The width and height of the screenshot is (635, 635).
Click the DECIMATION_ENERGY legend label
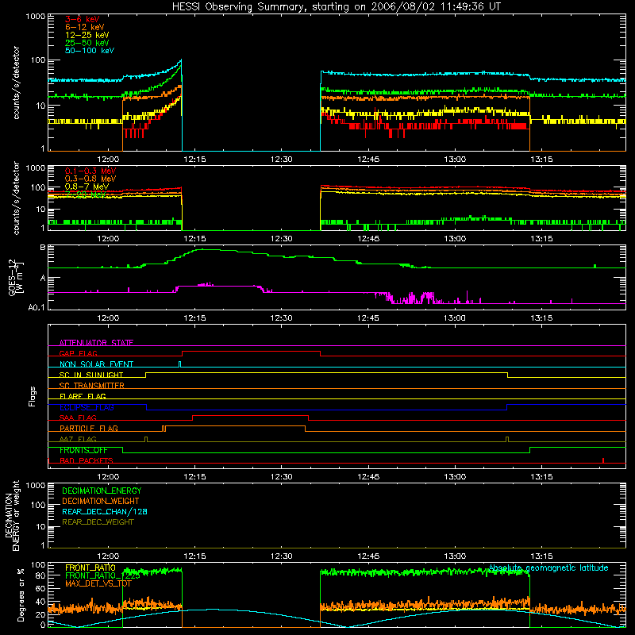tap(102, 491)
